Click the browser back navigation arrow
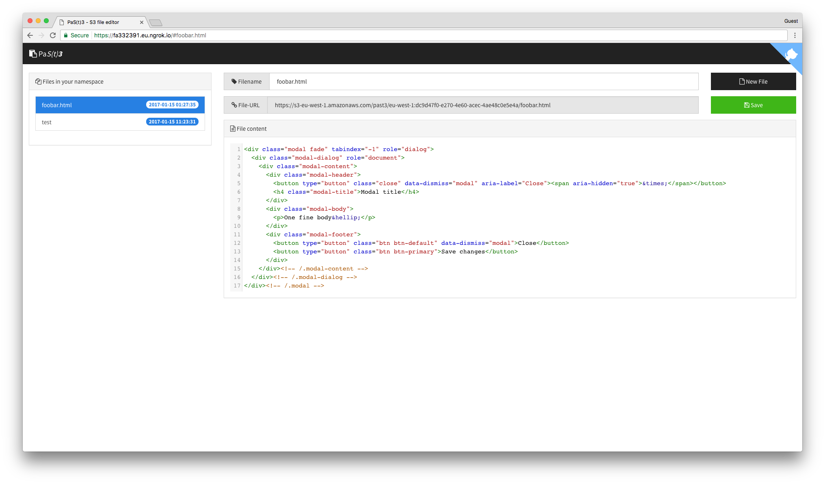 tap(30, 35)
